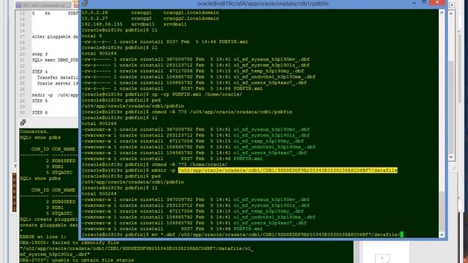The height and width of the screenshot is (263, 468).
Task: Click the 'cp -rp PDBFIN.xml /home/oracle/' command line
Action: (197, 94)
